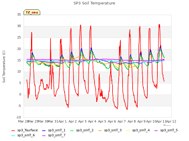Click the Apr 9 x-axis tick label

141,121
